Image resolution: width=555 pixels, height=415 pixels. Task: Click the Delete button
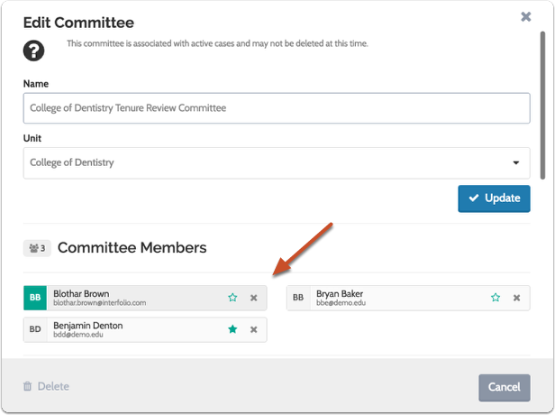tap(46, 387)
